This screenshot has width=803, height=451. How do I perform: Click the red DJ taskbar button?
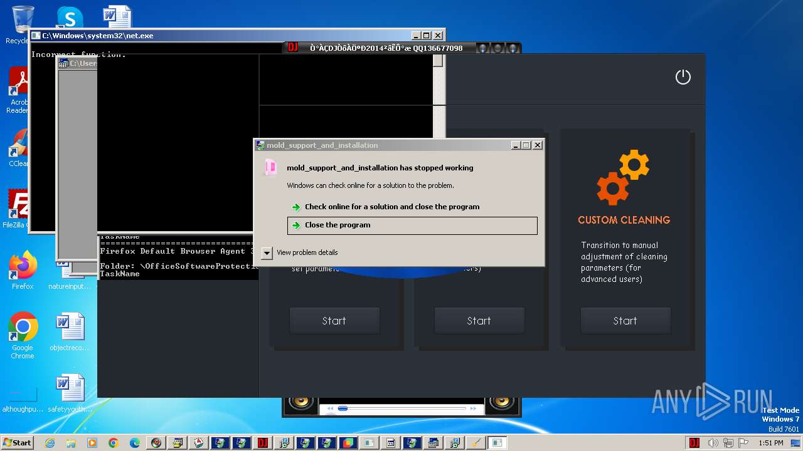[x=262, y=443]
